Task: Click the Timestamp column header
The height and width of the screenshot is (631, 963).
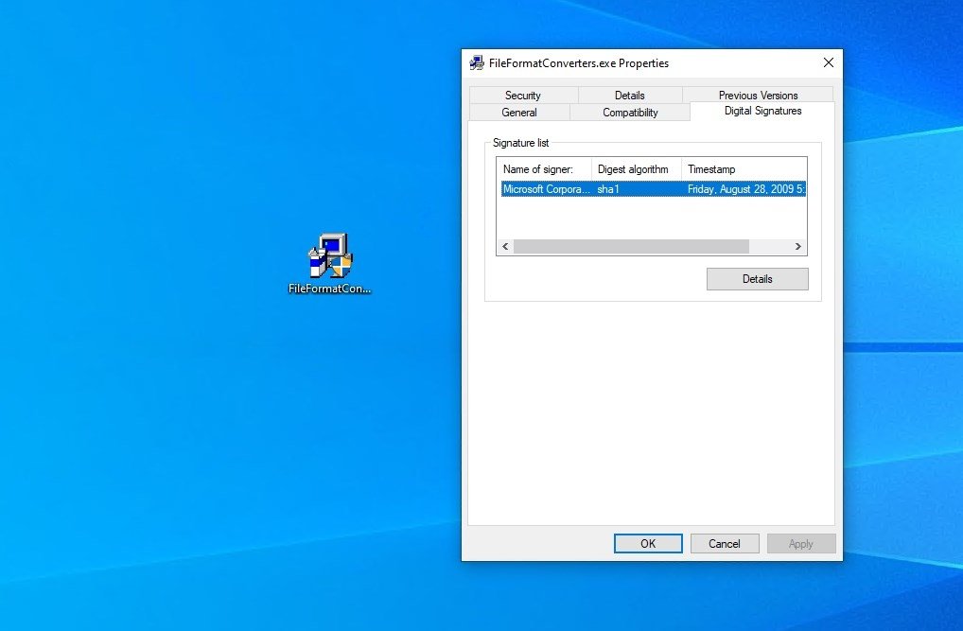Action: 744,169
